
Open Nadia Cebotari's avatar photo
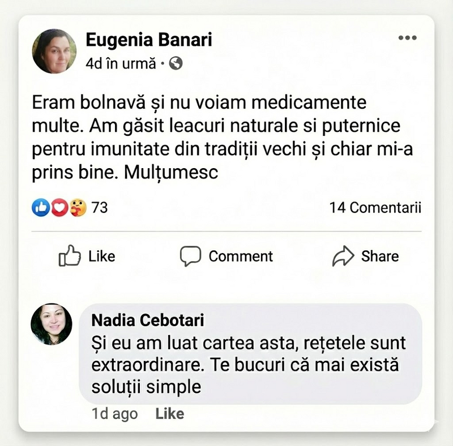[51, 324]
